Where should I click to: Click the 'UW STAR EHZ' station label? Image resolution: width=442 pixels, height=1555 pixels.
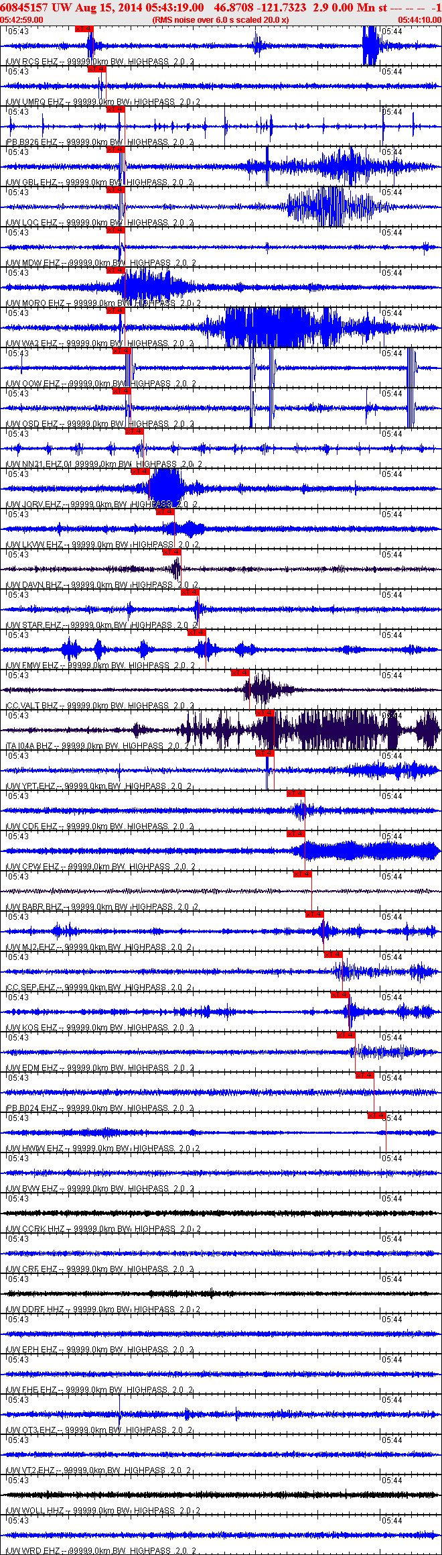point(34,625)
